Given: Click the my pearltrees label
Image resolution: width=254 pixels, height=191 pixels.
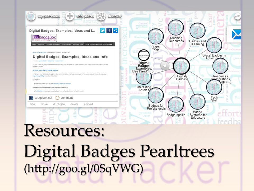Looking at the screenshot, I should tap(49, 16).
